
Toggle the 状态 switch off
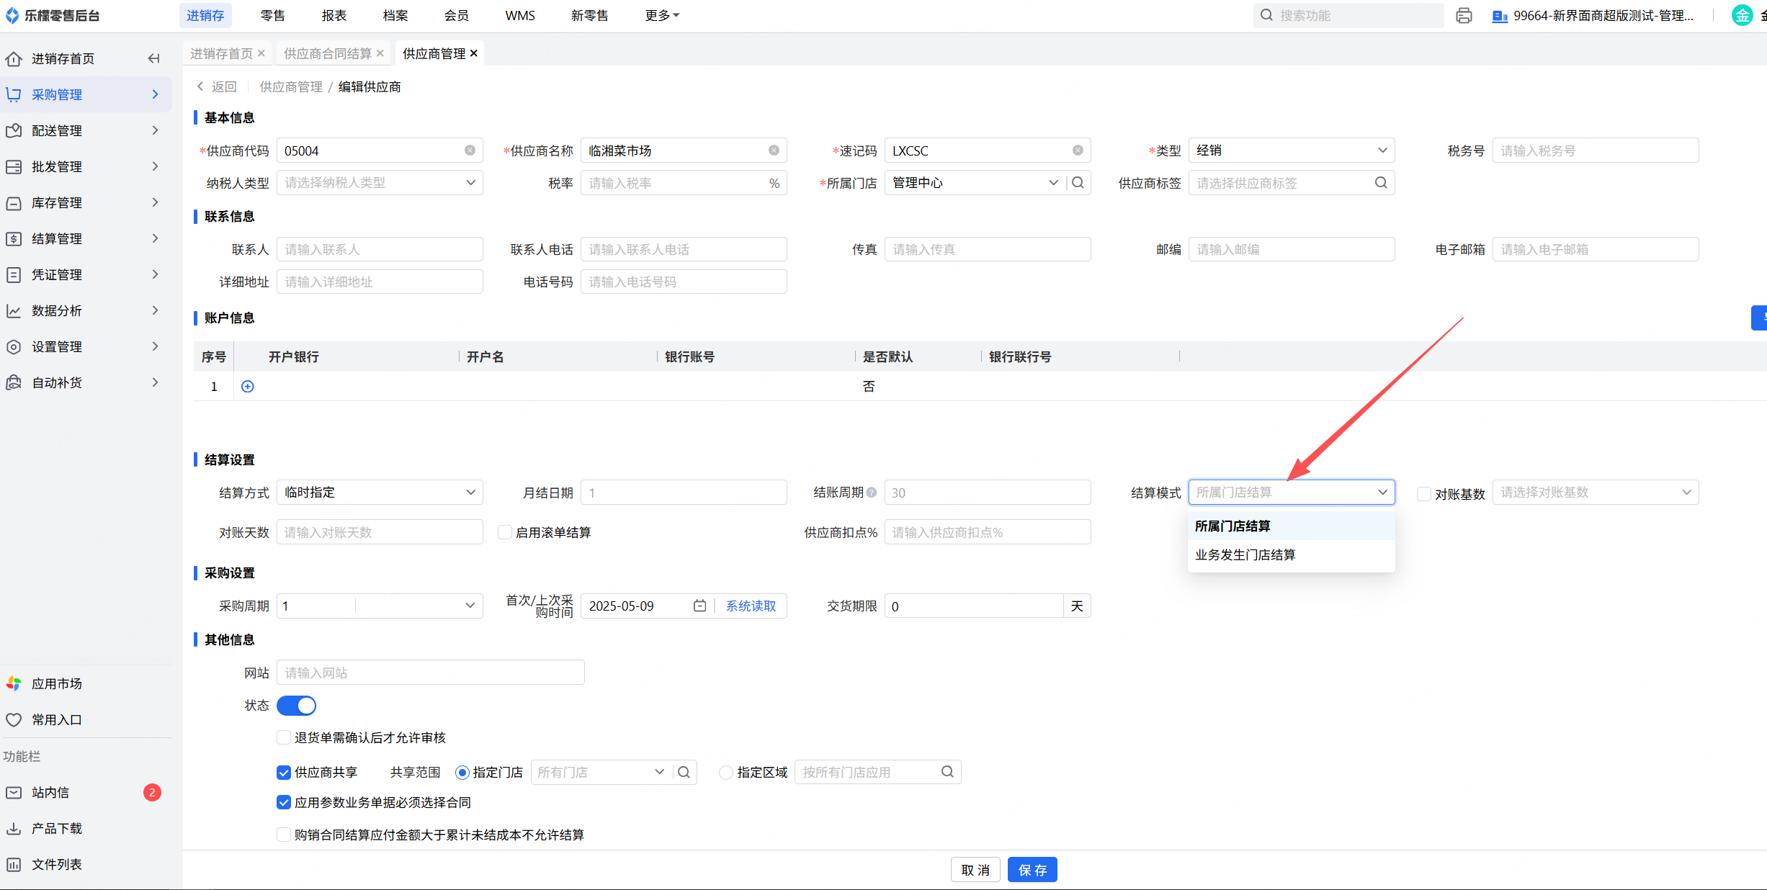point(297,706)
